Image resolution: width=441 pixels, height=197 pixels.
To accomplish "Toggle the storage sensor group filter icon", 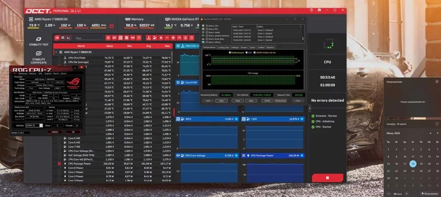I will pyautogui.click(x=127, y=37).
